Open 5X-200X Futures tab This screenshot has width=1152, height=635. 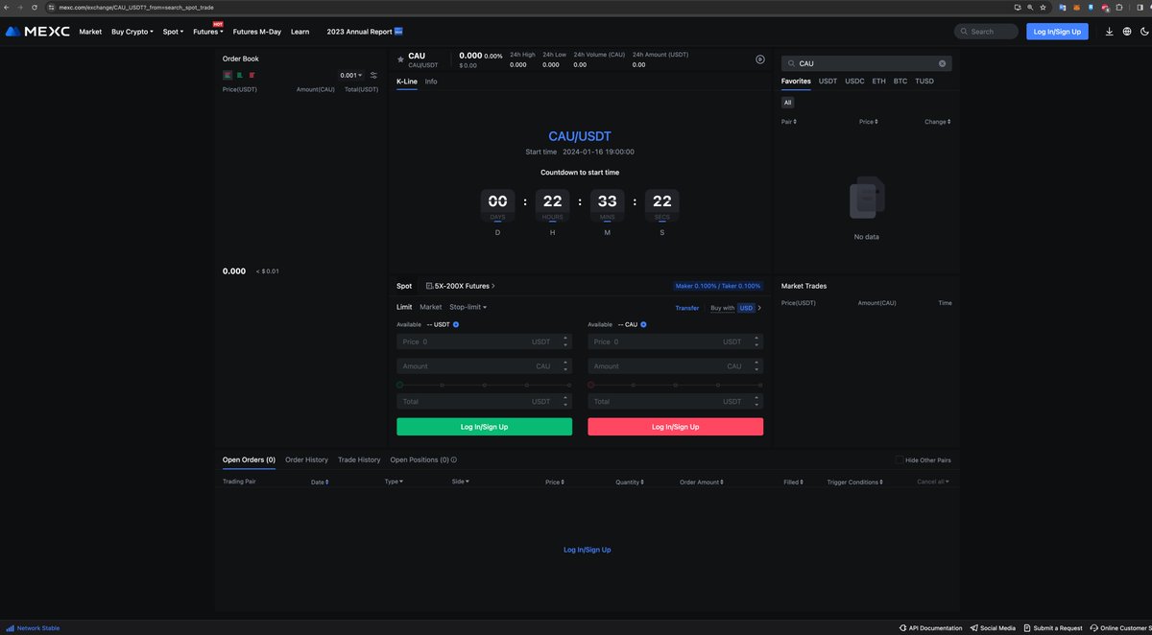pyautogui.click(x=461, y=286)
